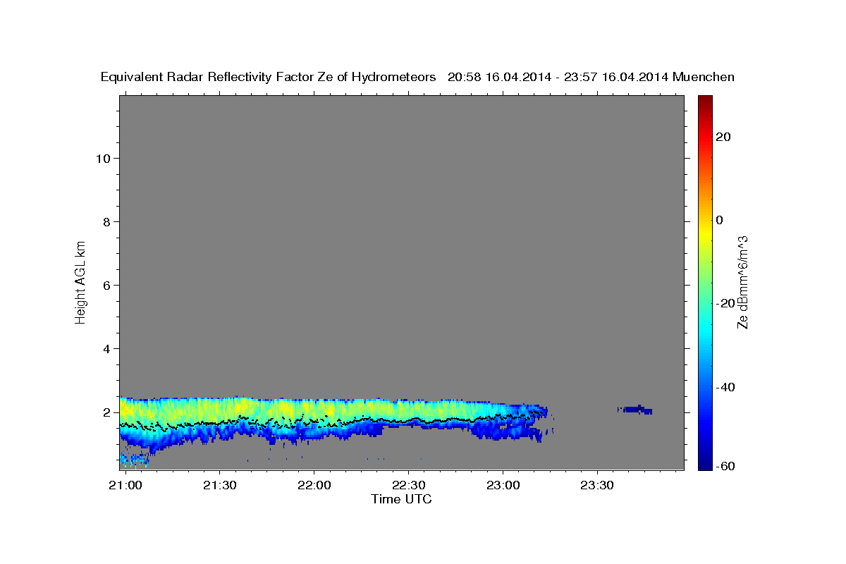Click the 'Time UTC' axis label
This screenshot has height=564, width=846.
(401, 499)
